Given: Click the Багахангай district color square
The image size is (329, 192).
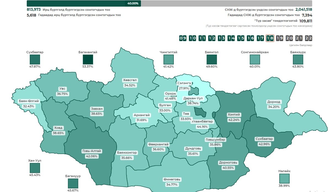Looking at the screenshot, I should click(88, 59).
